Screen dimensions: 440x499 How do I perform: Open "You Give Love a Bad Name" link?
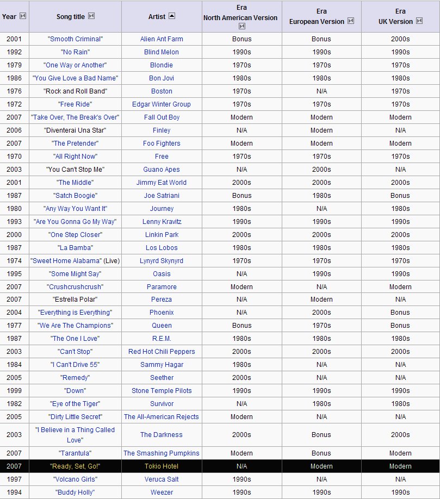pos(75,78)
